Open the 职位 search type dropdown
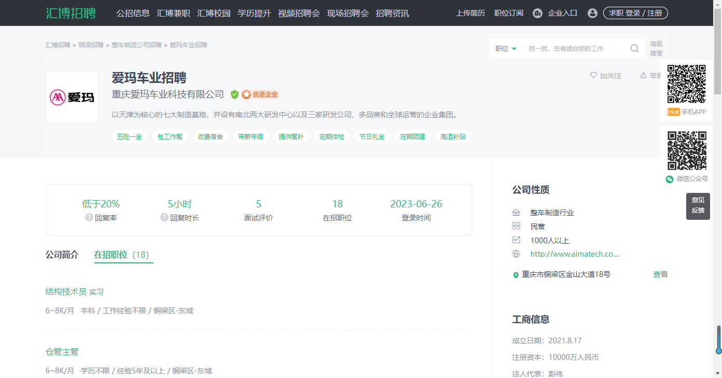 (506, 48)
